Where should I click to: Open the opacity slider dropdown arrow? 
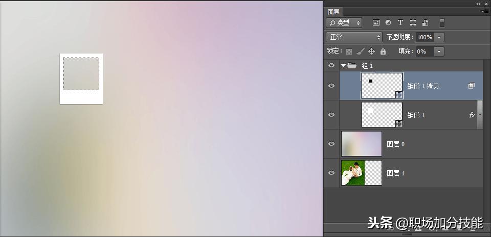coord(439,37)
